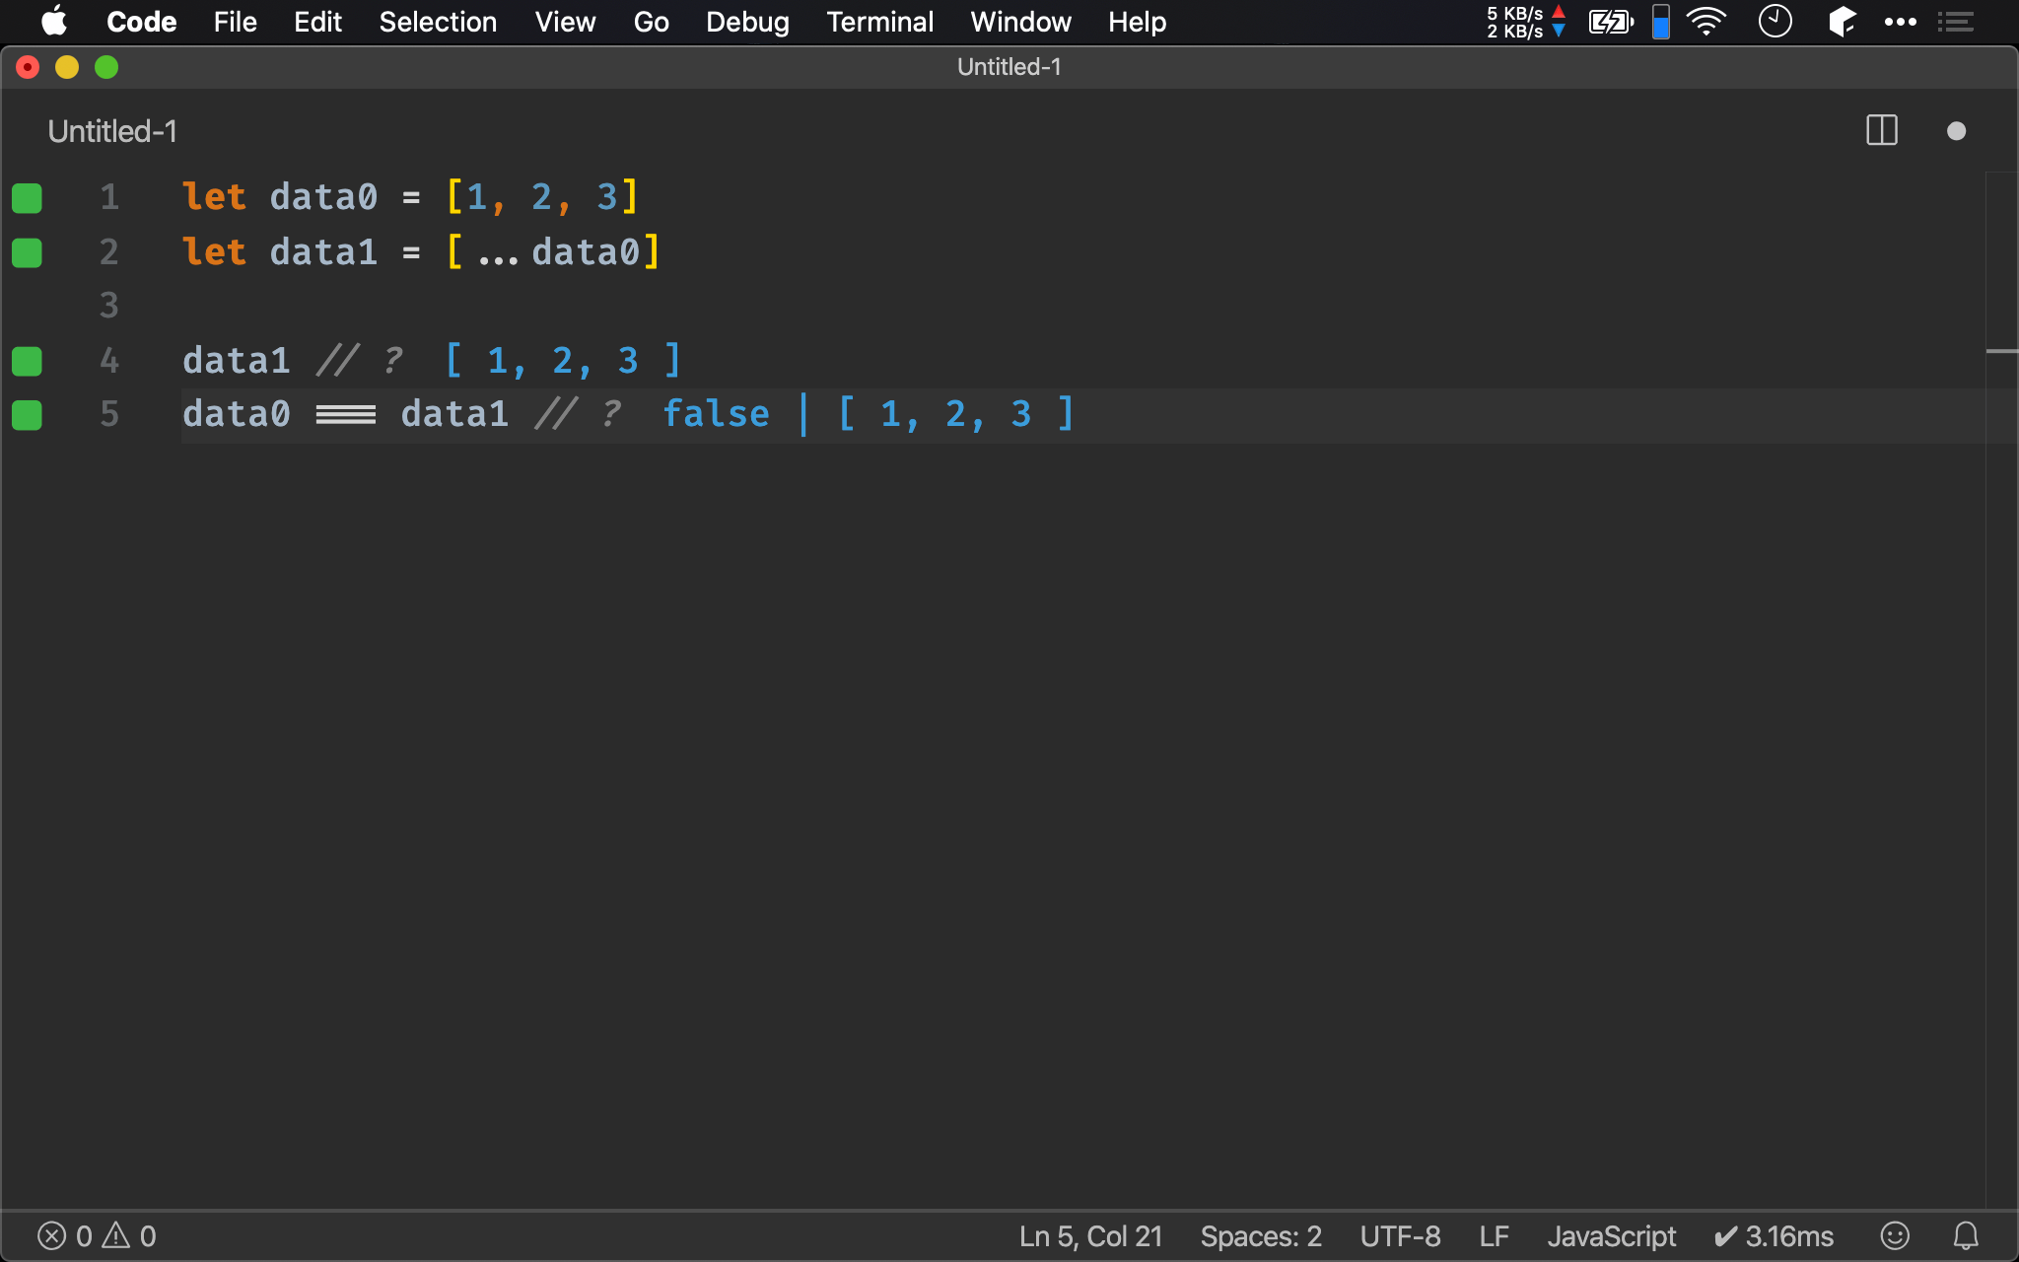This screenshot has height=1262, width=2019.
Task: Click the smiley face feedback button
Action: pyautogui.click(x=1896, y=1235)
